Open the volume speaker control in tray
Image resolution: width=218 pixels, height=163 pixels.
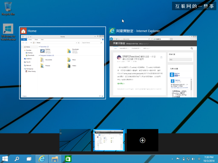tap(193, 159)
